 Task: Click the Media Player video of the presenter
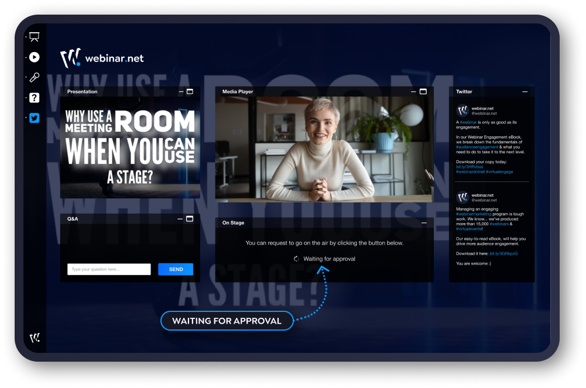click(x=324, y=149)
